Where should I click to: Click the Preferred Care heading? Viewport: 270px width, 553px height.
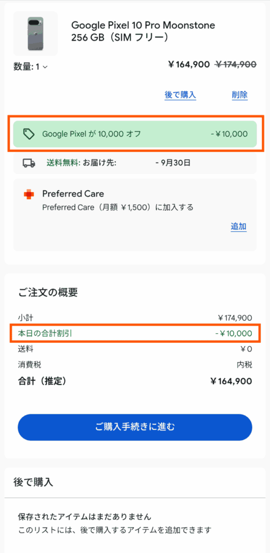tap(73, 194)
